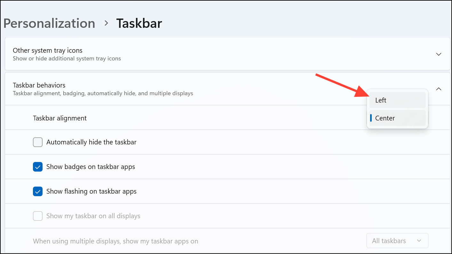Click the When using multiple displays label
The height and width of the screenshot is (254, 452).
[115, 241]
